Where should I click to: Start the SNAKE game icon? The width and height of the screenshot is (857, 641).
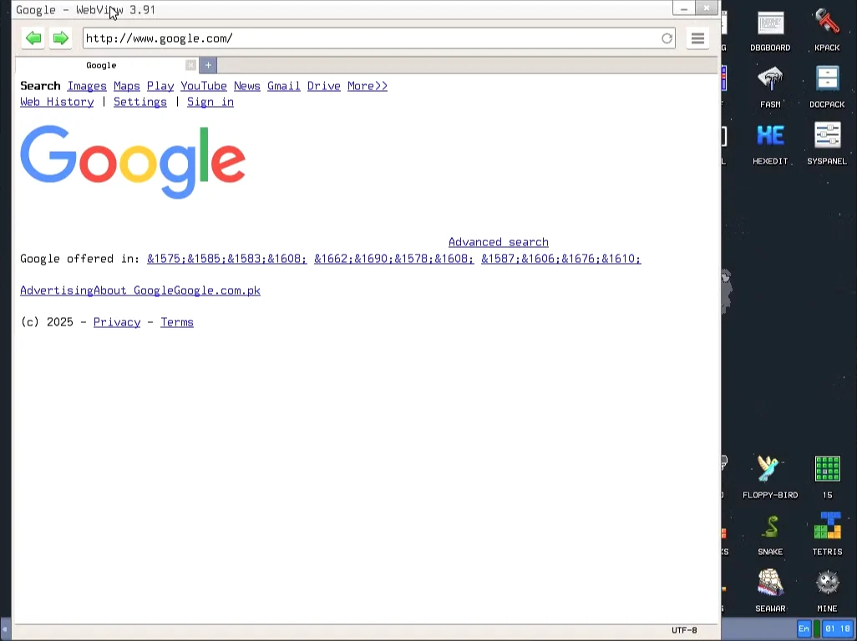click(x=770, y=535)
